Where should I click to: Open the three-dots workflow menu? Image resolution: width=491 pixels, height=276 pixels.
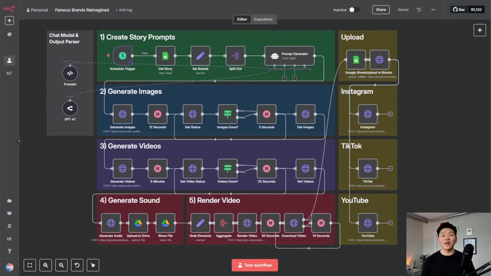pyautogui.click(x=433, y=10)
